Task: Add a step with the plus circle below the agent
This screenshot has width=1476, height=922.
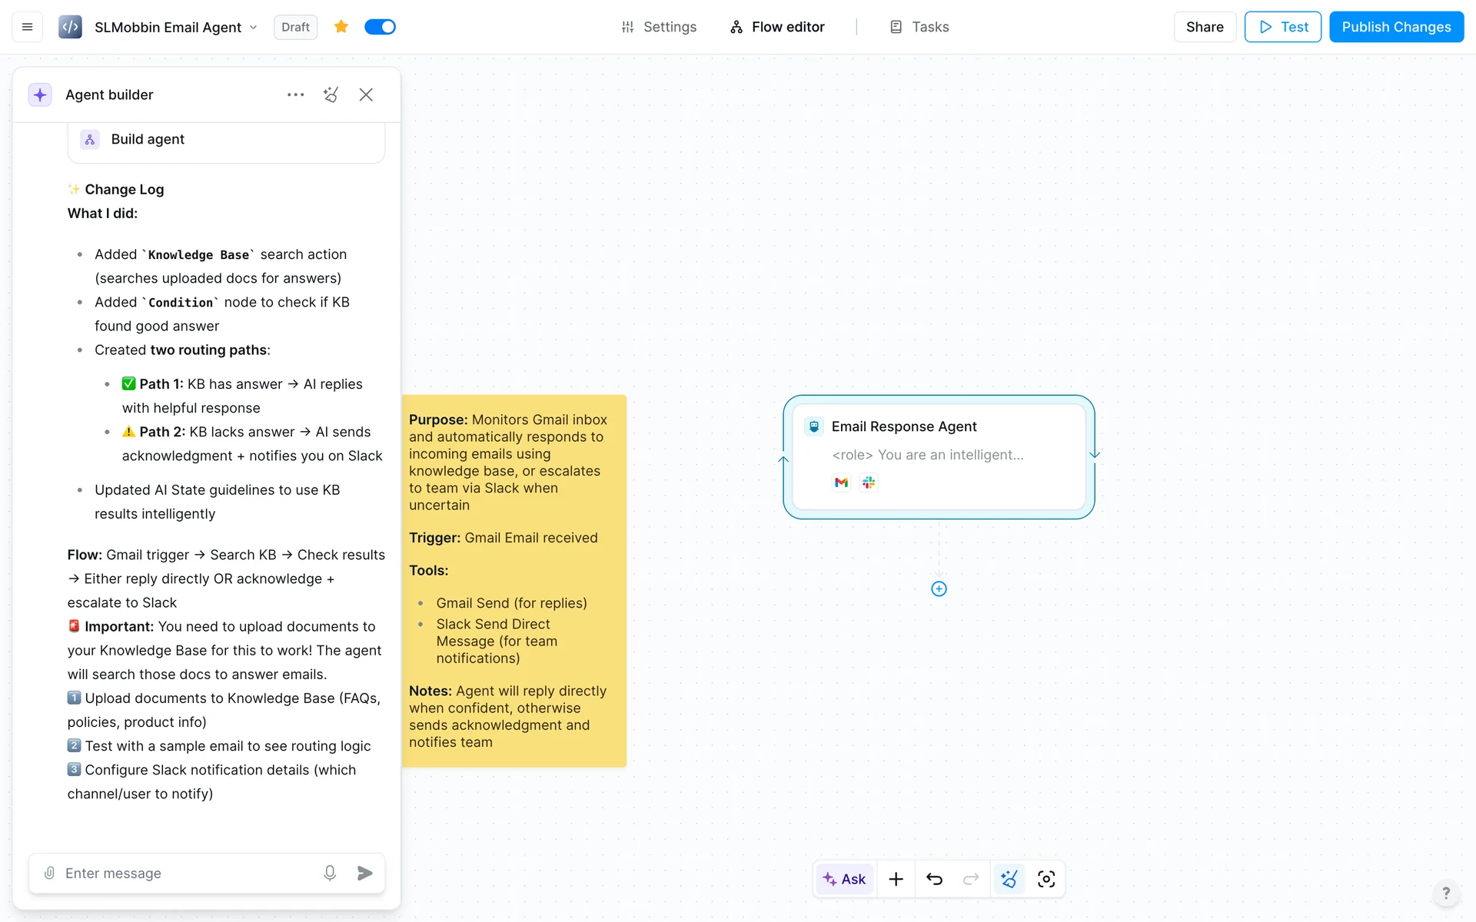Action: (x=939, y=589)
